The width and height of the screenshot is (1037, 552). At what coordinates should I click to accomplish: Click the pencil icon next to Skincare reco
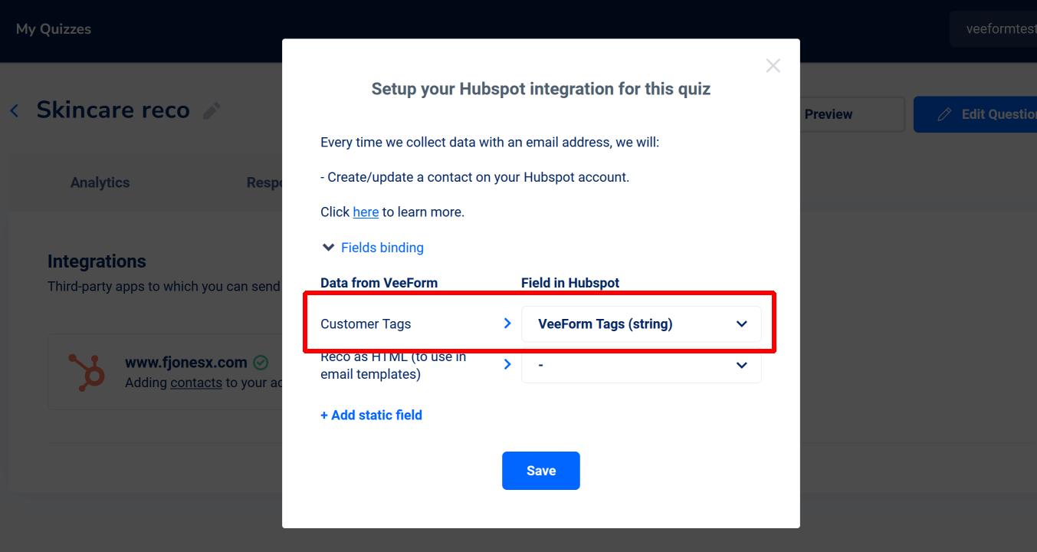(x=212, y=110)
